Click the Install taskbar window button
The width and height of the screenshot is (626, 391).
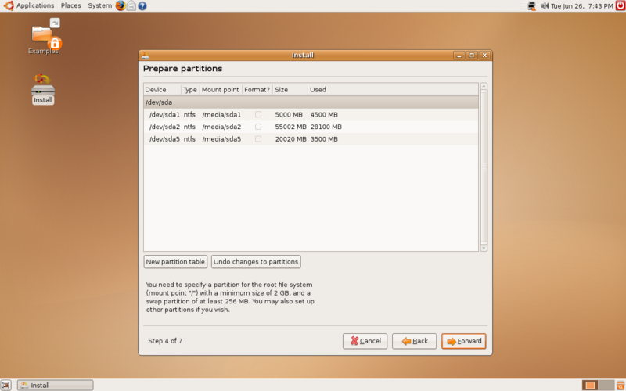pos(55,385)
